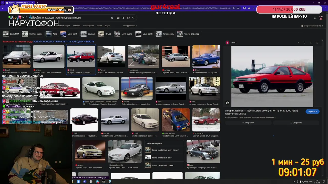Viewport: 328px width, 184px height.
Task: Open the blue app in the taskbar
Action: (x=79, y=182)
